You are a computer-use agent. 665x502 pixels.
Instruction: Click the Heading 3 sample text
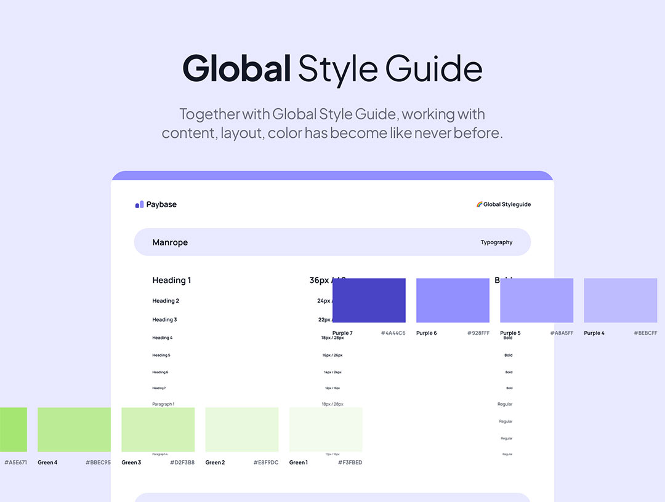(164, 320)
